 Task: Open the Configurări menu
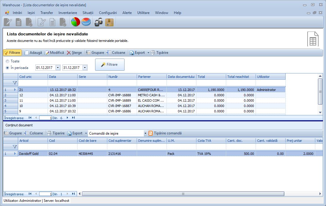point(108,12)
